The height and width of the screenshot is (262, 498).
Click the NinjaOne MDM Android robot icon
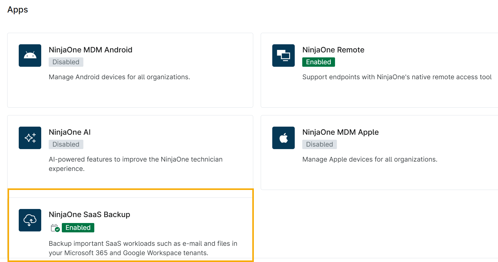click(x=30, y=56)
